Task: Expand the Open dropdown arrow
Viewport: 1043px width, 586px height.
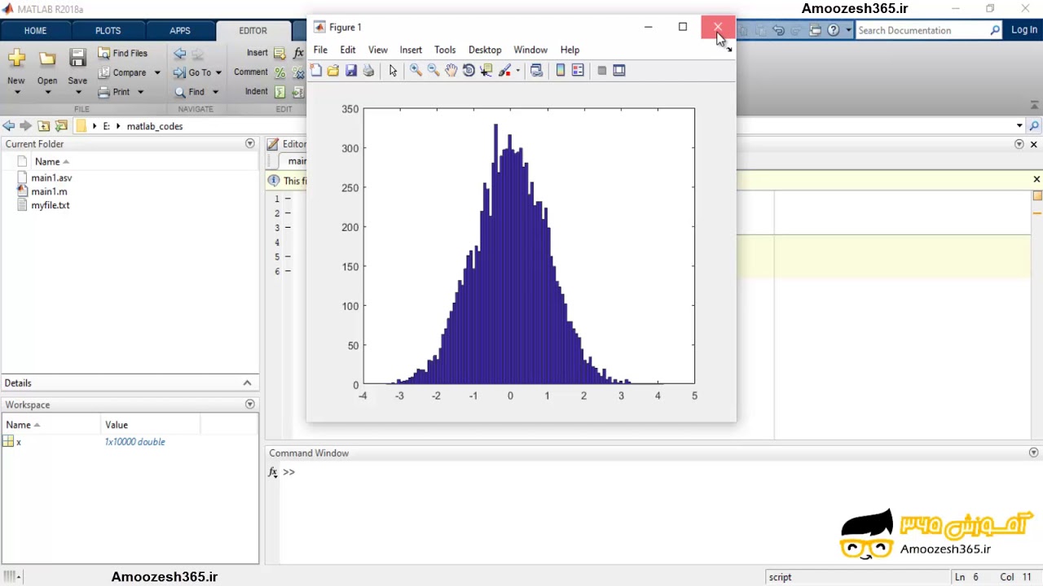Action: pyautogui.click(x=47, y=92)
